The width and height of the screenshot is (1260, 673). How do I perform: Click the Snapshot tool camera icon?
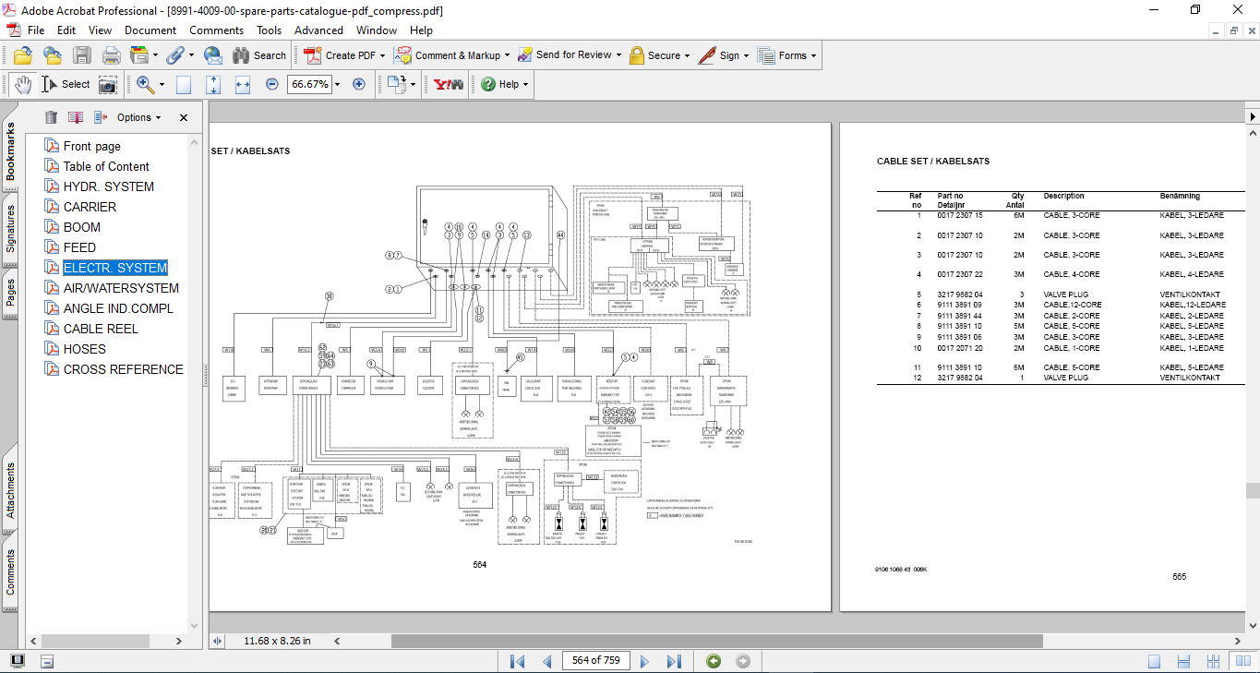coord(108,84)
